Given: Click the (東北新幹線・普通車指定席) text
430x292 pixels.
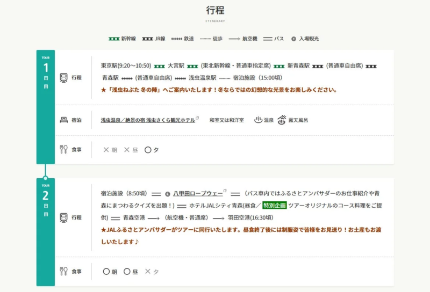Looking at the screenshot, I should coord(236,65).
